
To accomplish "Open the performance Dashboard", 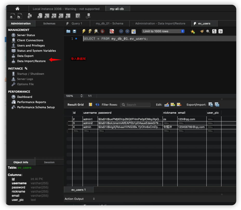I will coord(25,97).
